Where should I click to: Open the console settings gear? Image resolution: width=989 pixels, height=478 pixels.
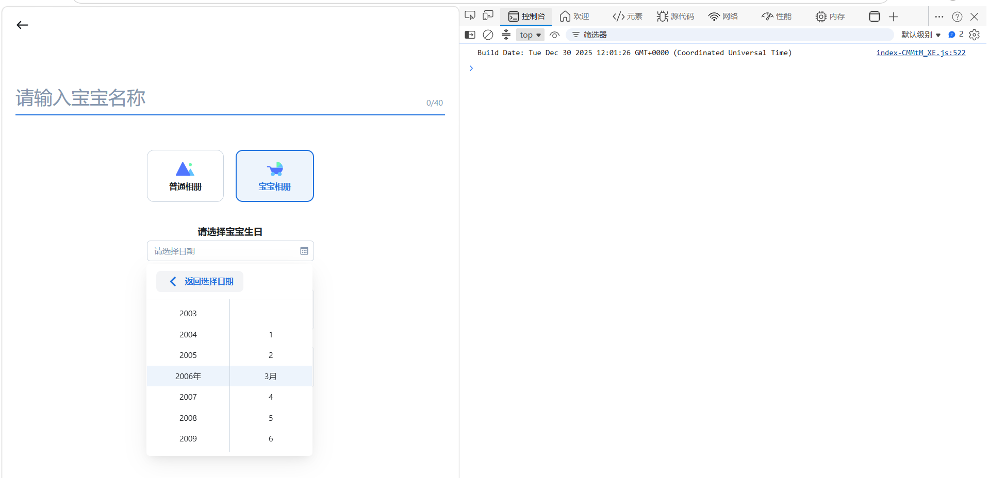click(974, 35)
